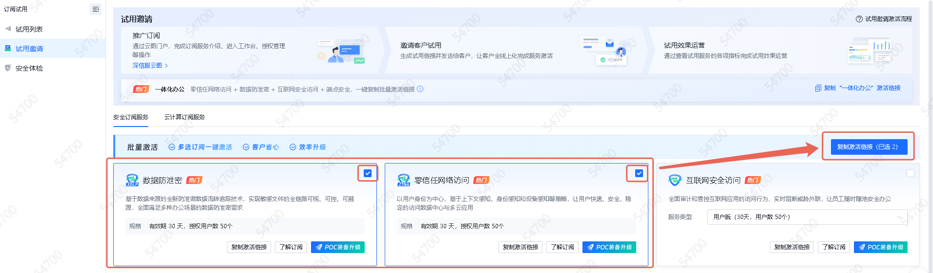Click POC装备升级 on 零信任网络访问 card
The image size is (933, 273).
tap(609, 247)
